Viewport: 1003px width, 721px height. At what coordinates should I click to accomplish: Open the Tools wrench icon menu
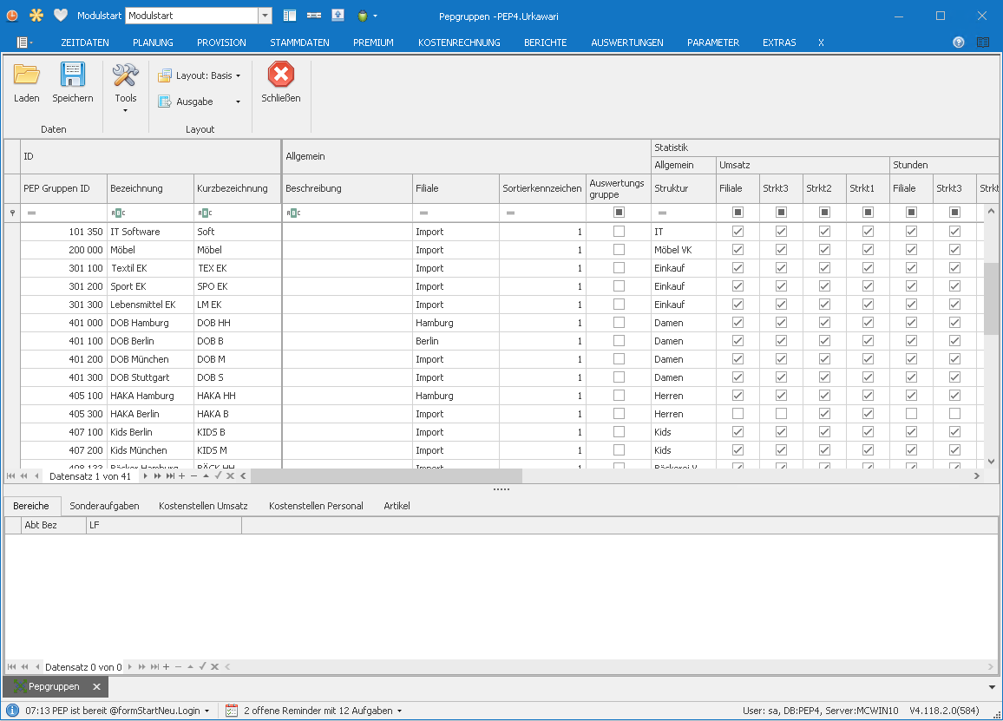[x=125, y=76]
